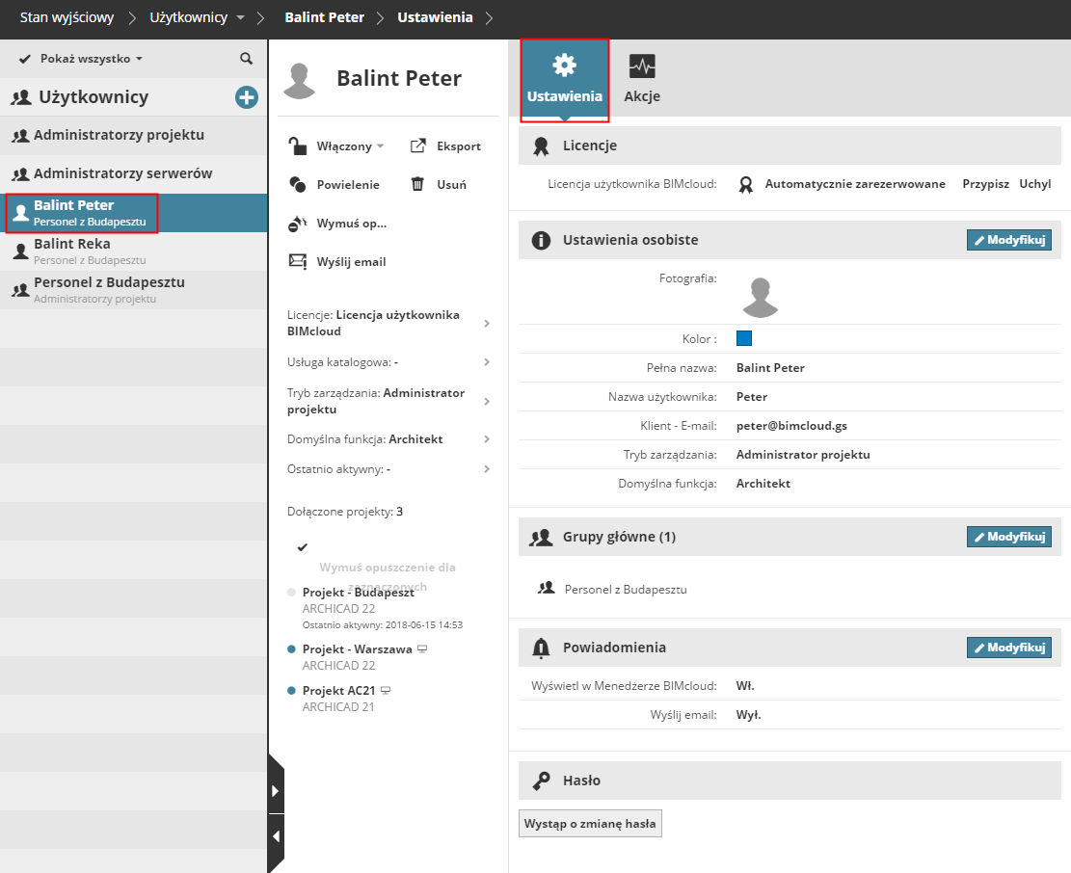1071x873 pixels.
Task: Select the Projekt - Budapeszt radio dot
Action: coord(292,593)
